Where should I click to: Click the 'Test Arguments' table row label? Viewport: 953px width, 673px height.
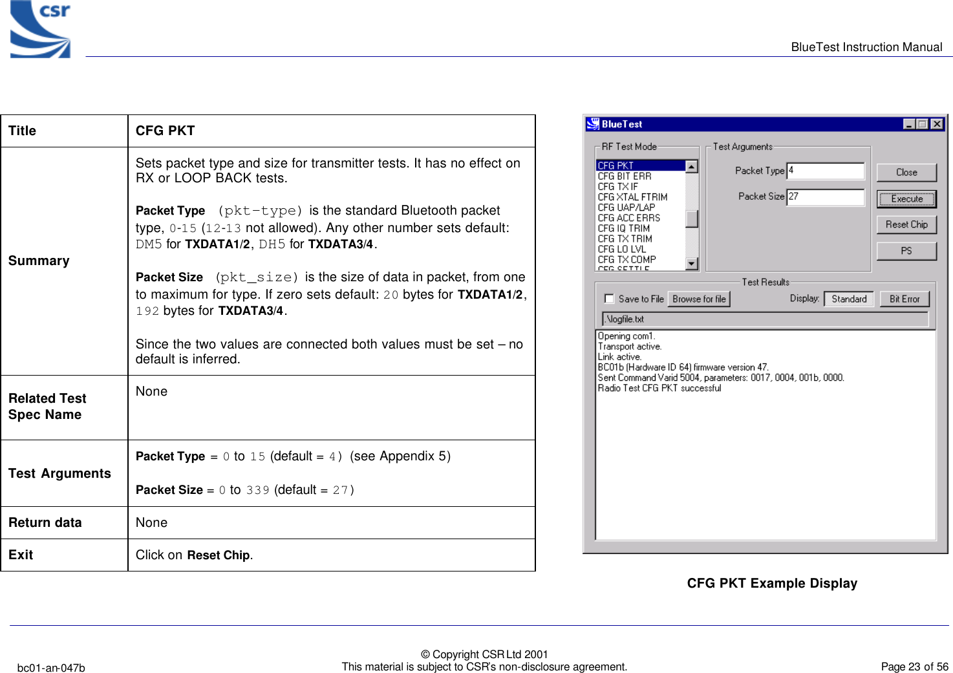[x=59, y=473]
